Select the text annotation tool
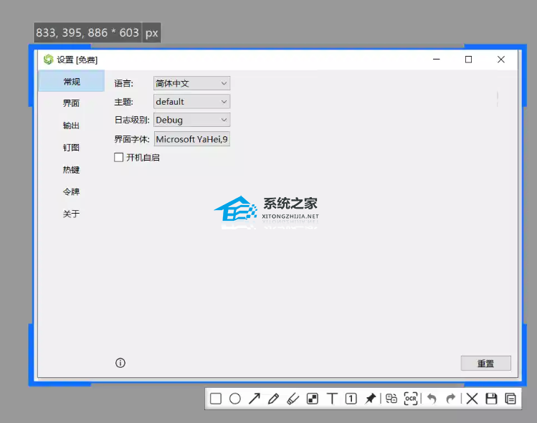Image resolution: width=537 pixels, height=423 pixels. tap(332, 399)
